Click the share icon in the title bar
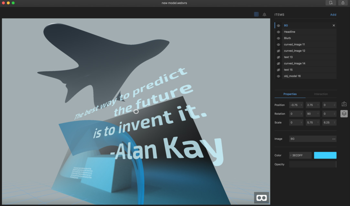350x206 pixels. (x=343, y=3)
